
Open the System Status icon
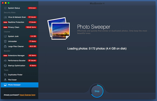(5, 8)
